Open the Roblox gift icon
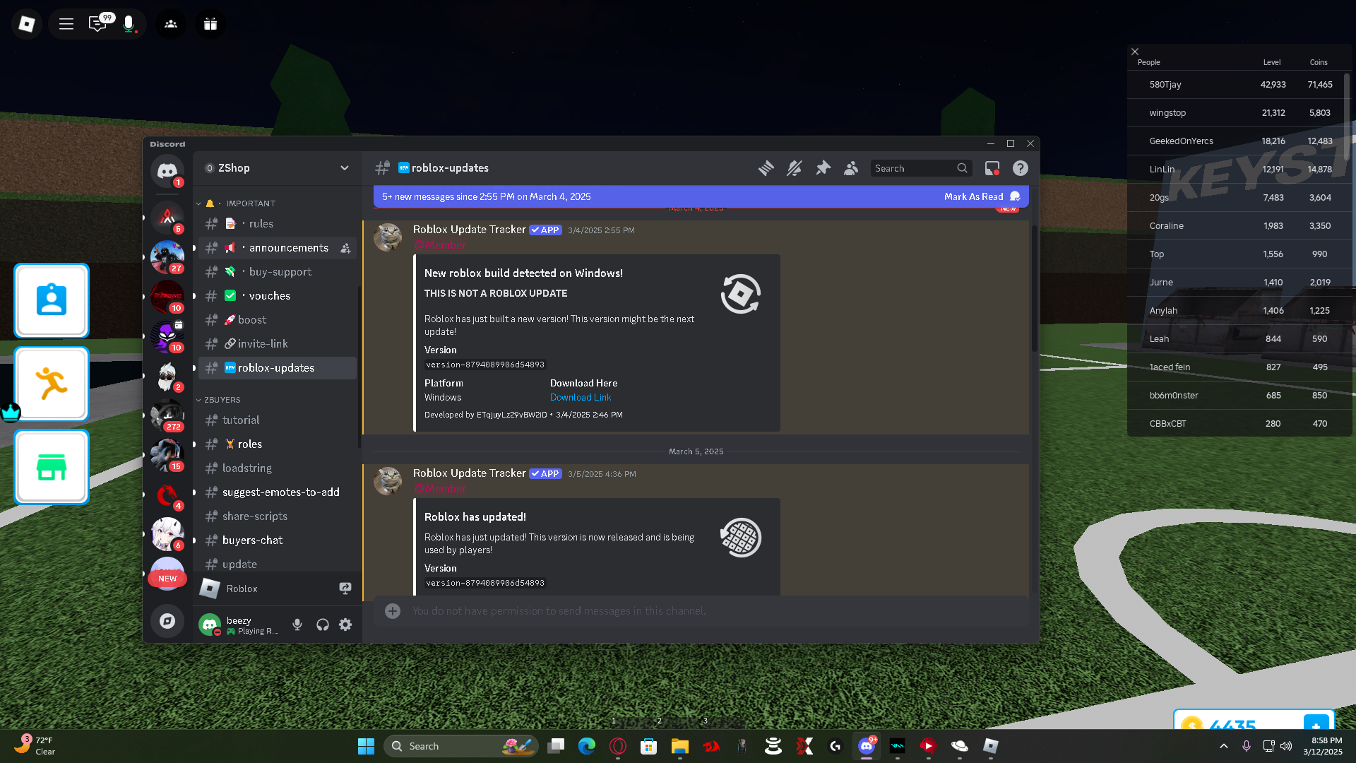Image resolution: width=1356 pixels, height=763 pixels. point(210,24)
